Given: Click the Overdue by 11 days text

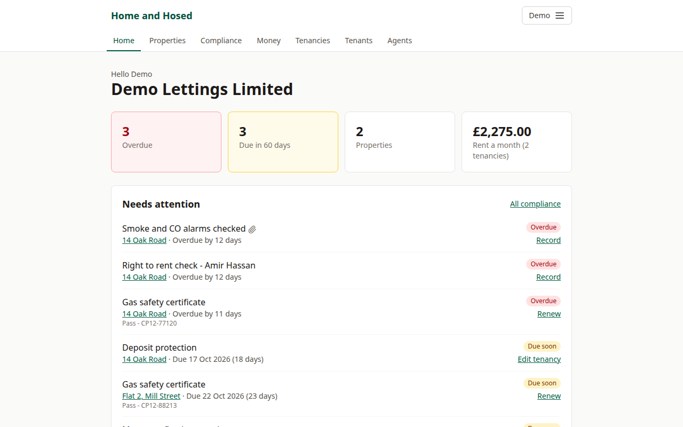Looking at the screenshot, I should [207, 314].
